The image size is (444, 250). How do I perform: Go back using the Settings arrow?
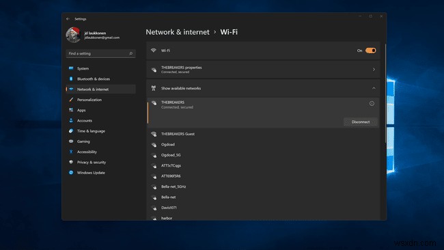[x=68, y=19]
